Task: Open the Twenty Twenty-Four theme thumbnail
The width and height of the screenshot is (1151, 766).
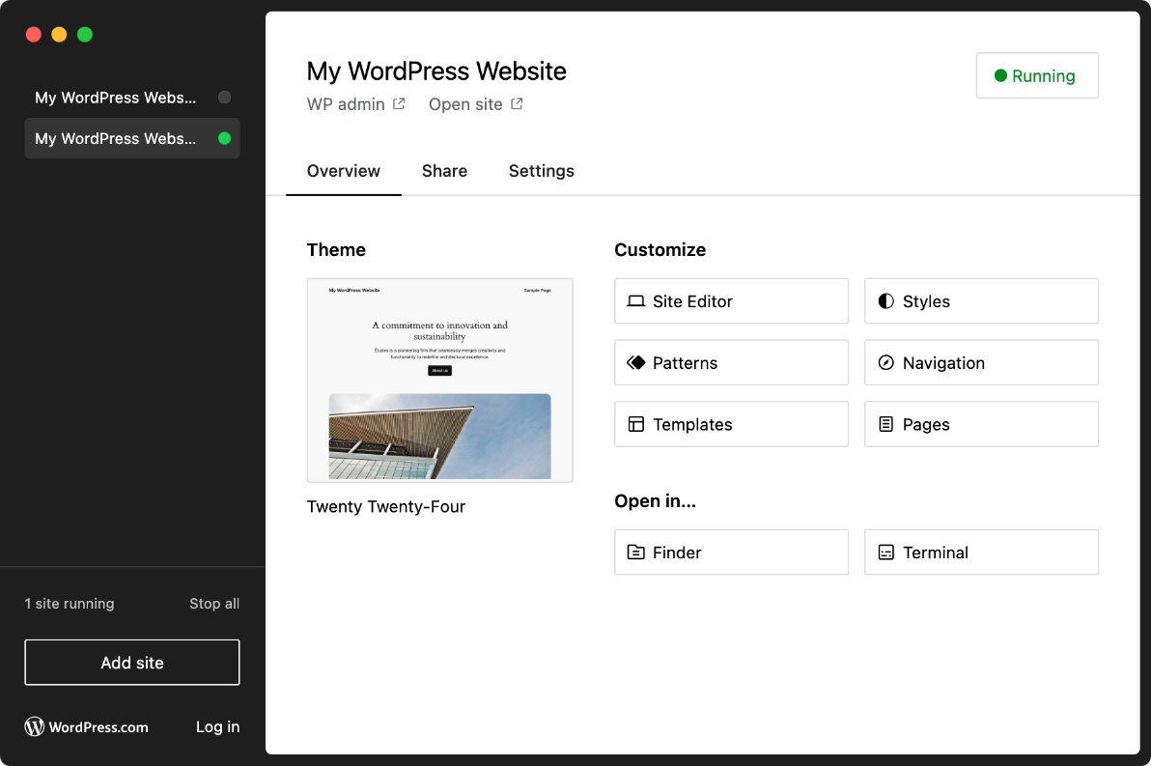Action: [439, 381]
